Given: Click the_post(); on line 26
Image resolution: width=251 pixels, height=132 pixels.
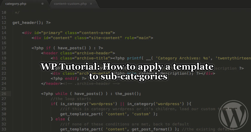Looking at the screenshot, I should 128,94.
